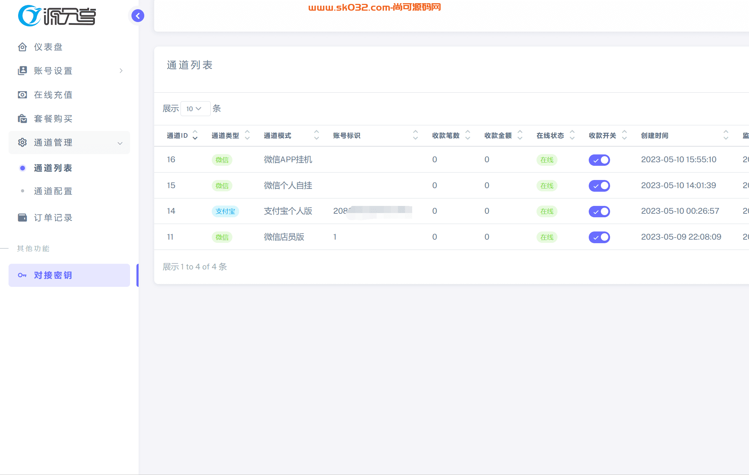Viewport: 749px width, 475px height.
Task: Click 其他功能 section label
Action: tap(33, 249)
